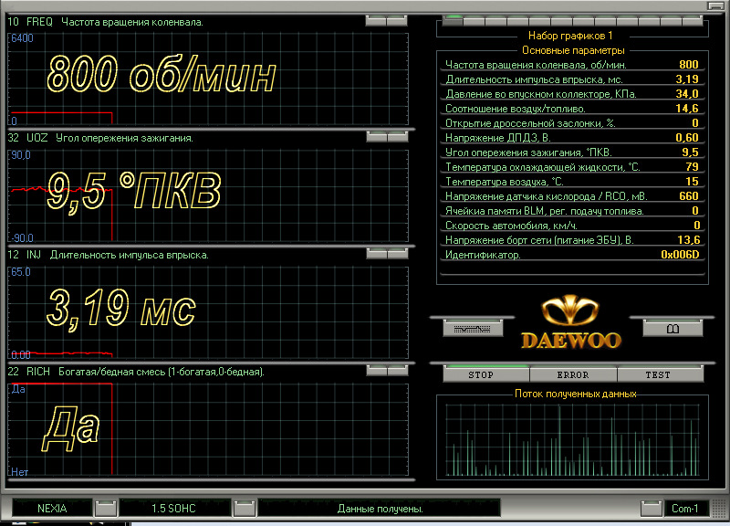730x526 pixels.
Task: Click the right header button of FREQ graph
Action: point(397,20)
